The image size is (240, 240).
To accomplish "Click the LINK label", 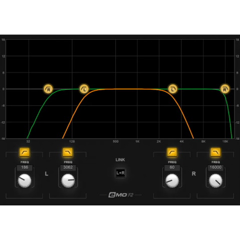I will (x=120, y=160).
